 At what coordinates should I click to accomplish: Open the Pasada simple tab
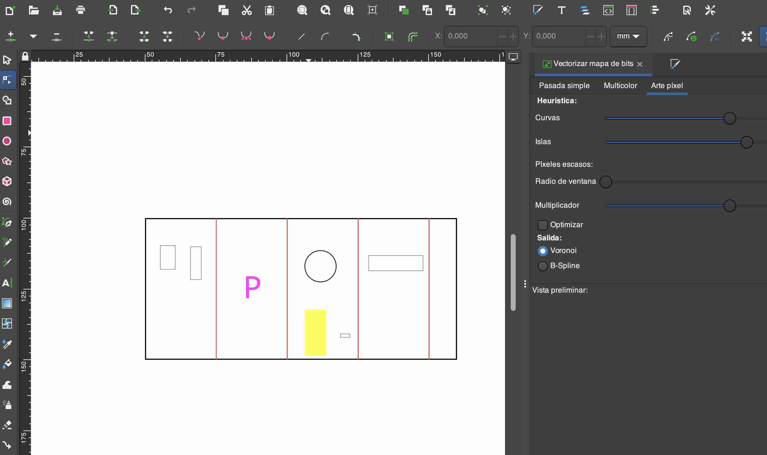[x=564, y=86]
